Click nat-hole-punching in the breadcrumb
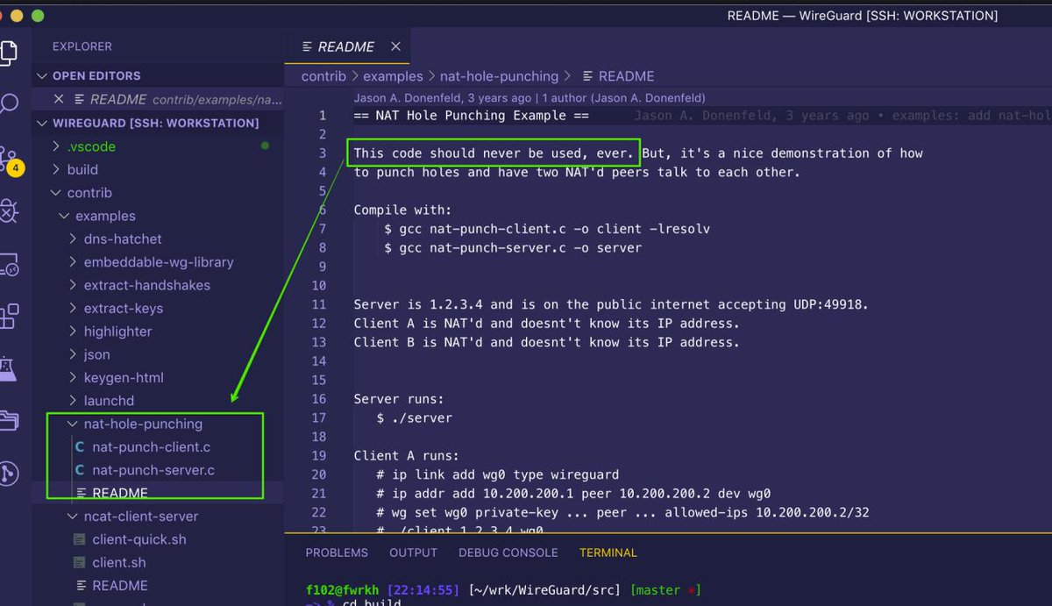This screenshot has width=1052, height=606. coord(500,76)
